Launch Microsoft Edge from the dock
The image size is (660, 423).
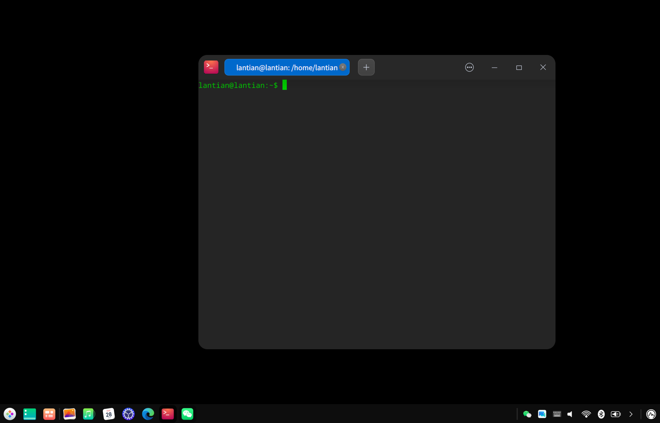click(148, 414)
